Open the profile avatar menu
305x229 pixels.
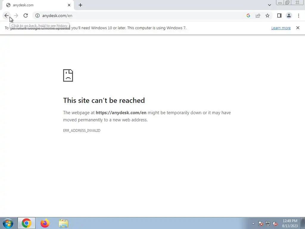coord(289,16)
